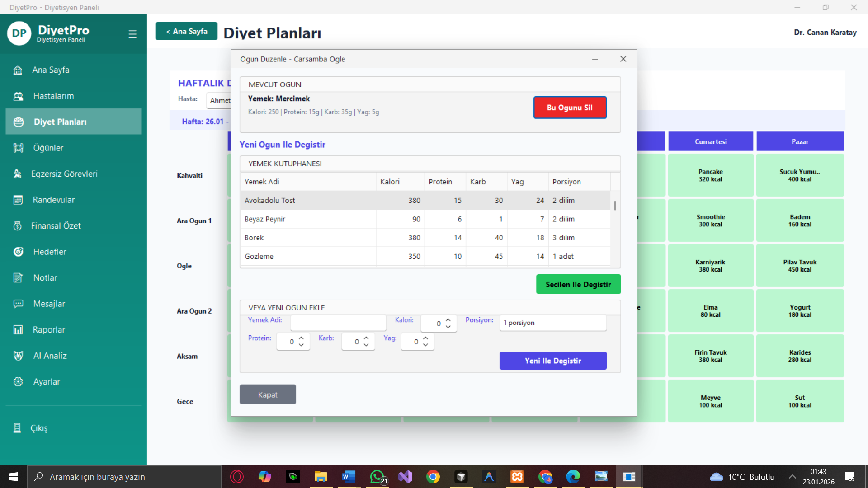
Task: Open the Finansal Özet icon
Action: (18, 226)
